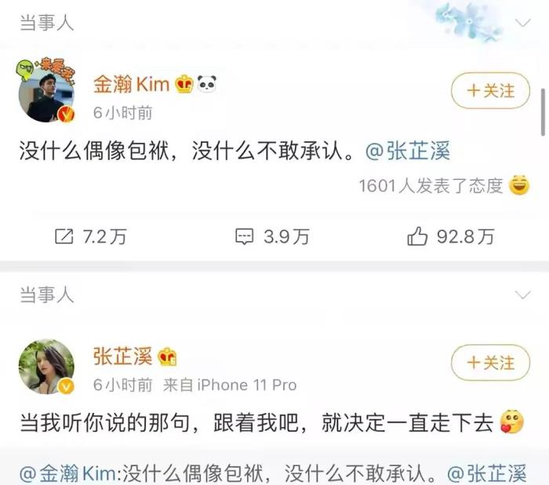
Task: Open the 金瀚 Kim username link
Action: 131,85
